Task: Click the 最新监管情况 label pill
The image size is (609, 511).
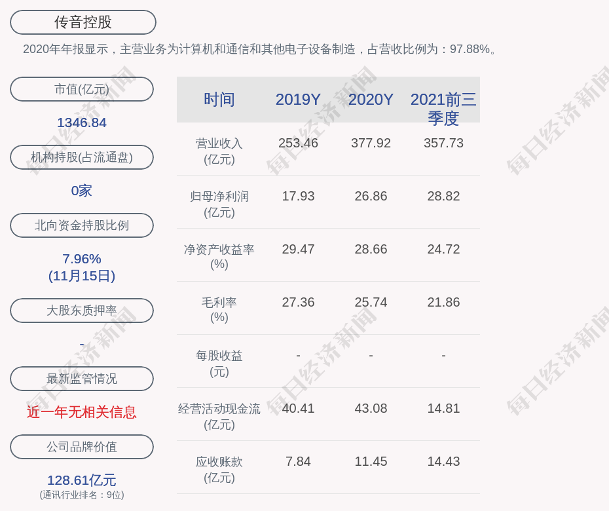Action: tap(82, 379)
